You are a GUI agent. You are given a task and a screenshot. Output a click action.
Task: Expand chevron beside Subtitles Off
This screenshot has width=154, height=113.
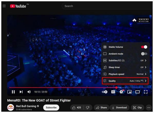tap(146, 61)
